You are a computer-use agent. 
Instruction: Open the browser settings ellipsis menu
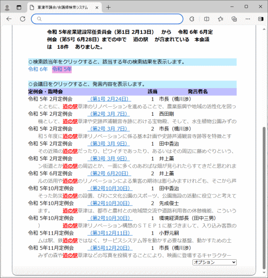click(x=248, y=19)
